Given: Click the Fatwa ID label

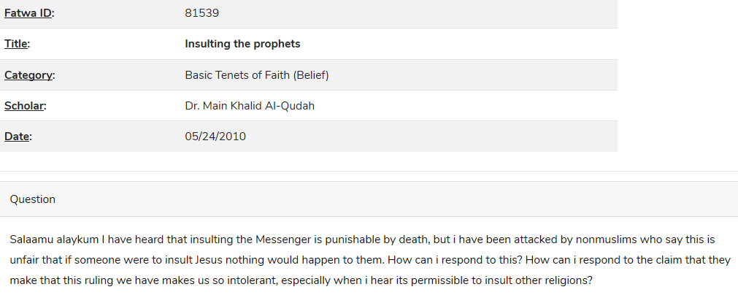Looking at the screenshot, I should tap(29, 13).
